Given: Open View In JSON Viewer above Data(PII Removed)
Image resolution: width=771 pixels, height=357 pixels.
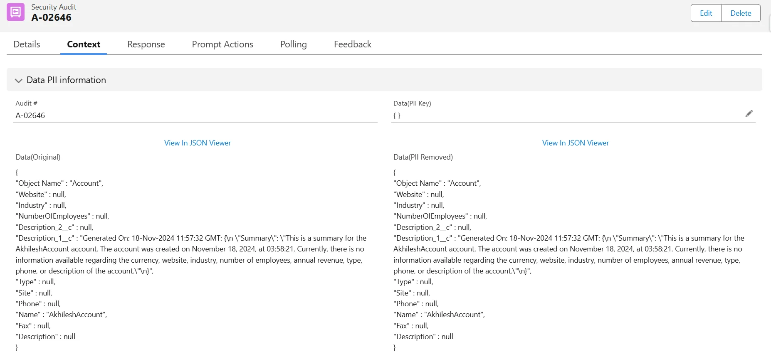Looking at the screenshot, I should (575, 143).
